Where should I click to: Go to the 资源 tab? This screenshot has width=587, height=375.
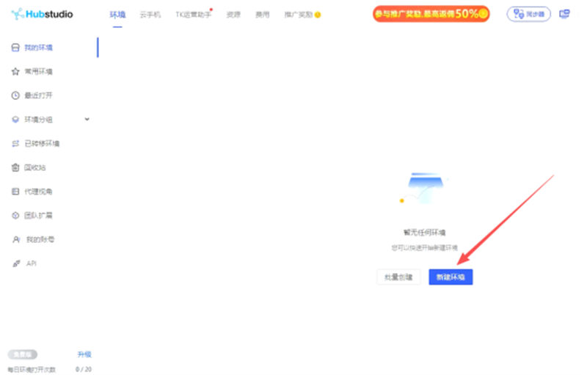pyautogui.click(x=233, y=15)
